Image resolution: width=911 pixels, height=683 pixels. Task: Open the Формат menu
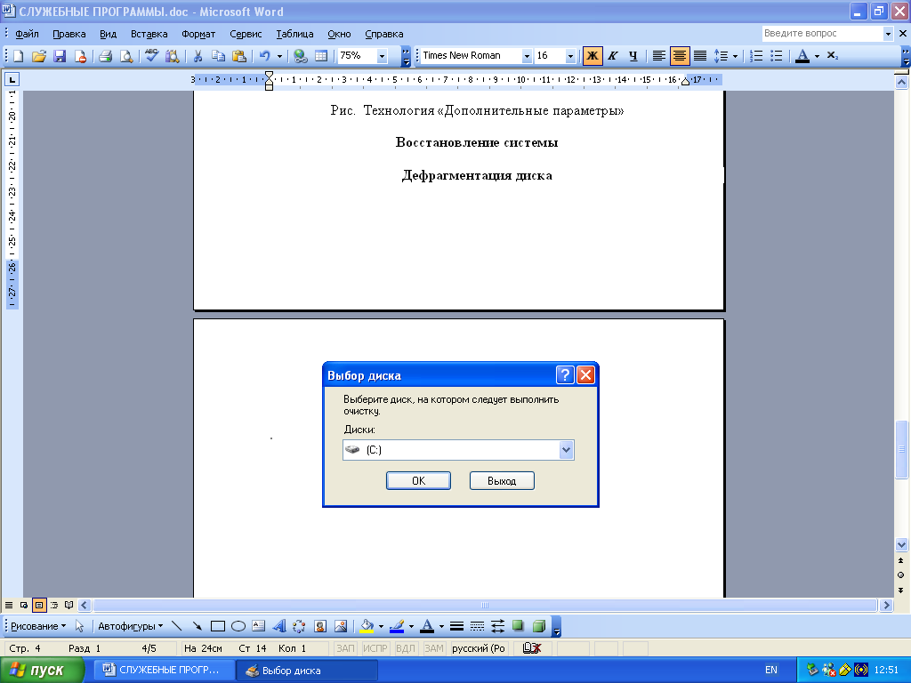pos(198,34)
